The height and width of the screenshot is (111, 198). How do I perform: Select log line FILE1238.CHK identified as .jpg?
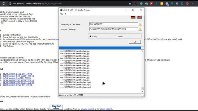(75, 70)
